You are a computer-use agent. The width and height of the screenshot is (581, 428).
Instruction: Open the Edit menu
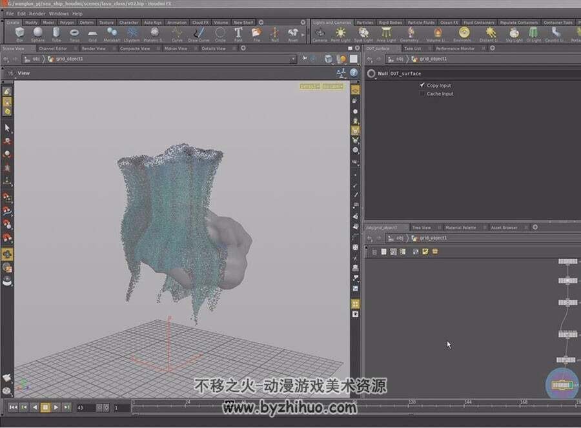pyautogui.click(x=22, y=14)
